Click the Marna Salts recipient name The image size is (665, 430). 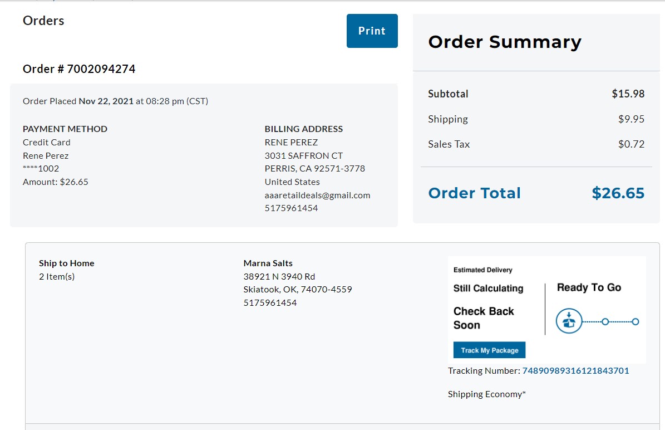268,263
